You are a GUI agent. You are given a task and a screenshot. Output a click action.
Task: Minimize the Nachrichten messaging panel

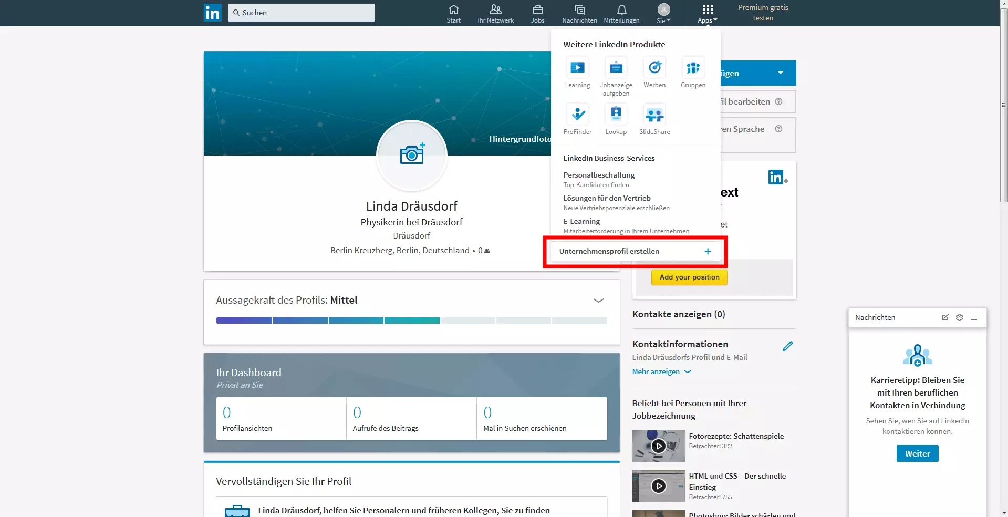click(974, 318)
